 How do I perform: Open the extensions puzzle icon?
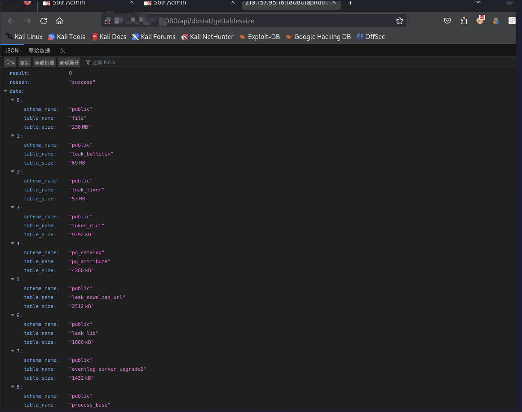(x=464, y=21)
